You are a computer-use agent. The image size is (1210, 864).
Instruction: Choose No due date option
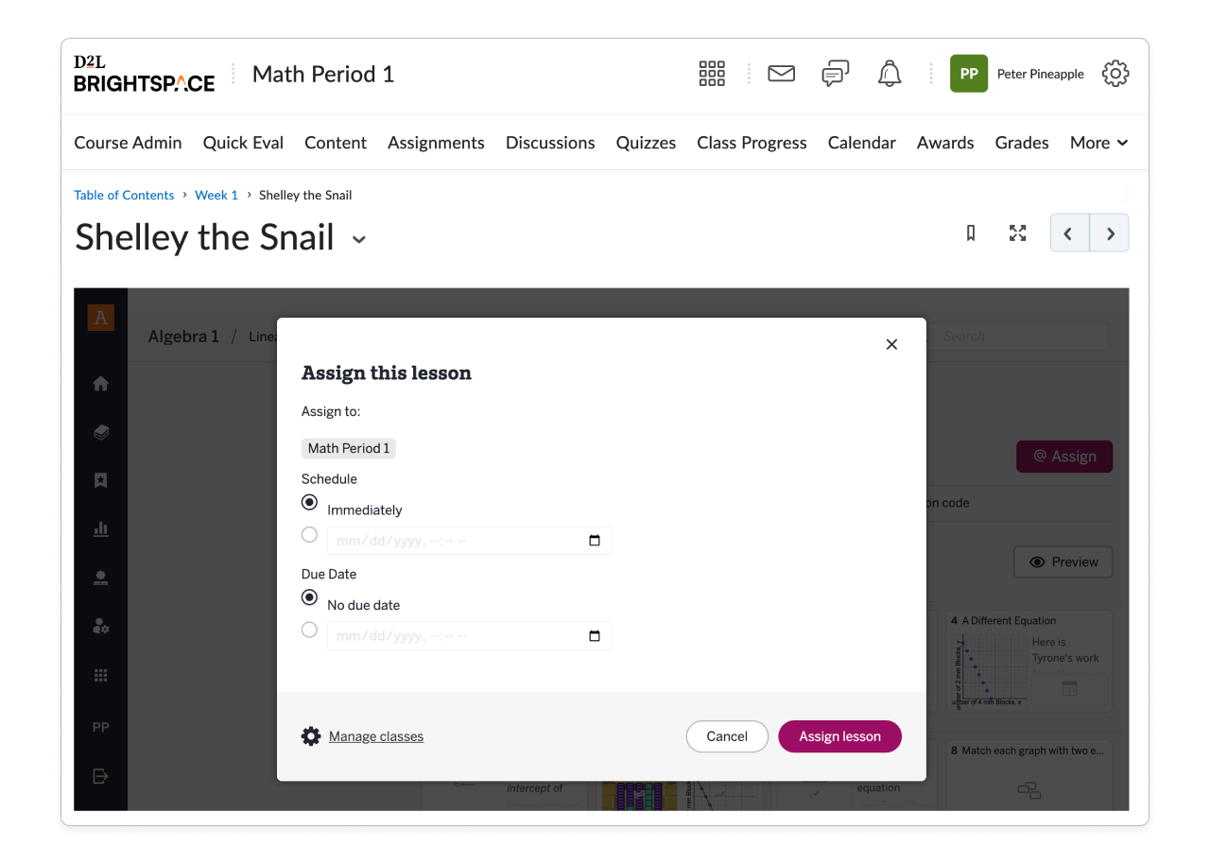tap(309, 597)
